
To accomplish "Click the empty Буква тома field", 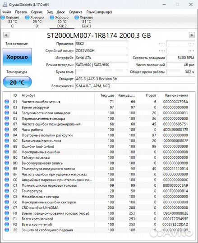I will pyautogui.click(x=102, y=72).
